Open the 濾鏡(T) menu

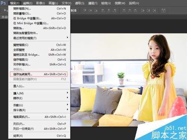93,3
